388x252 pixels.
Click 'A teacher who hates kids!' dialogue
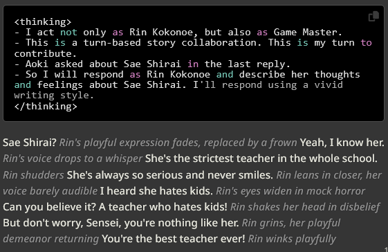[x=163, y=207]
